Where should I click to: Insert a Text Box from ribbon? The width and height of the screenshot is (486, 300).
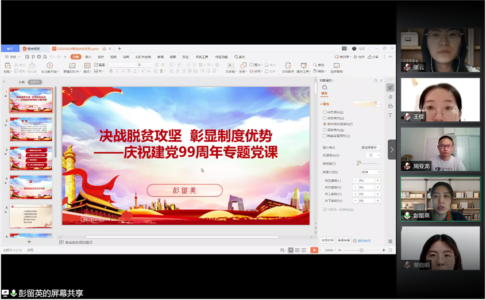click(x=230, y=67)
